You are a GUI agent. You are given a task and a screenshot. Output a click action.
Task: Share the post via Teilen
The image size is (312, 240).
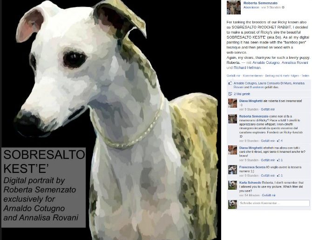click(x=305, y=75)
